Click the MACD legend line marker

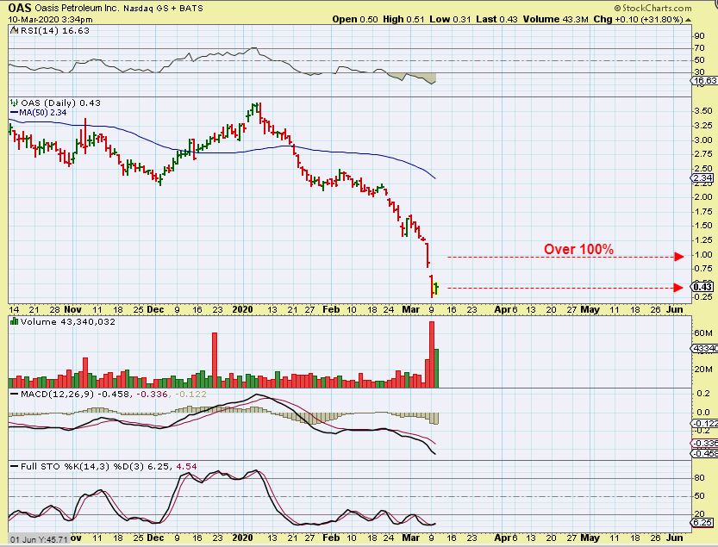point(14,395)
